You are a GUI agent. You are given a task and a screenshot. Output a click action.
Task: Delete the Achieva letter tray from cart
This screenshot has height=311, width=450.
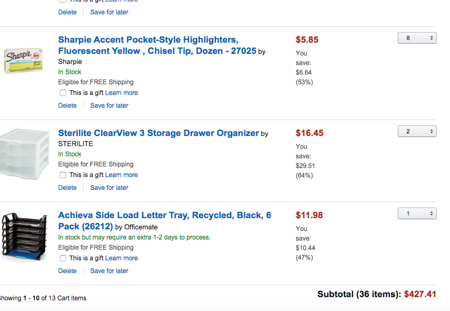pos(67,271)
